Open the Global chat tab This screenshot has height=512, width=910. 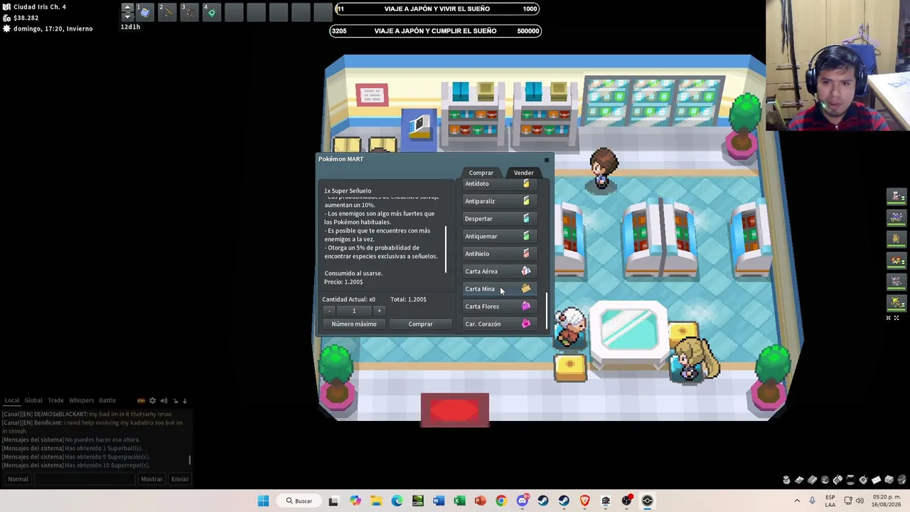click(x=33, y=400)
